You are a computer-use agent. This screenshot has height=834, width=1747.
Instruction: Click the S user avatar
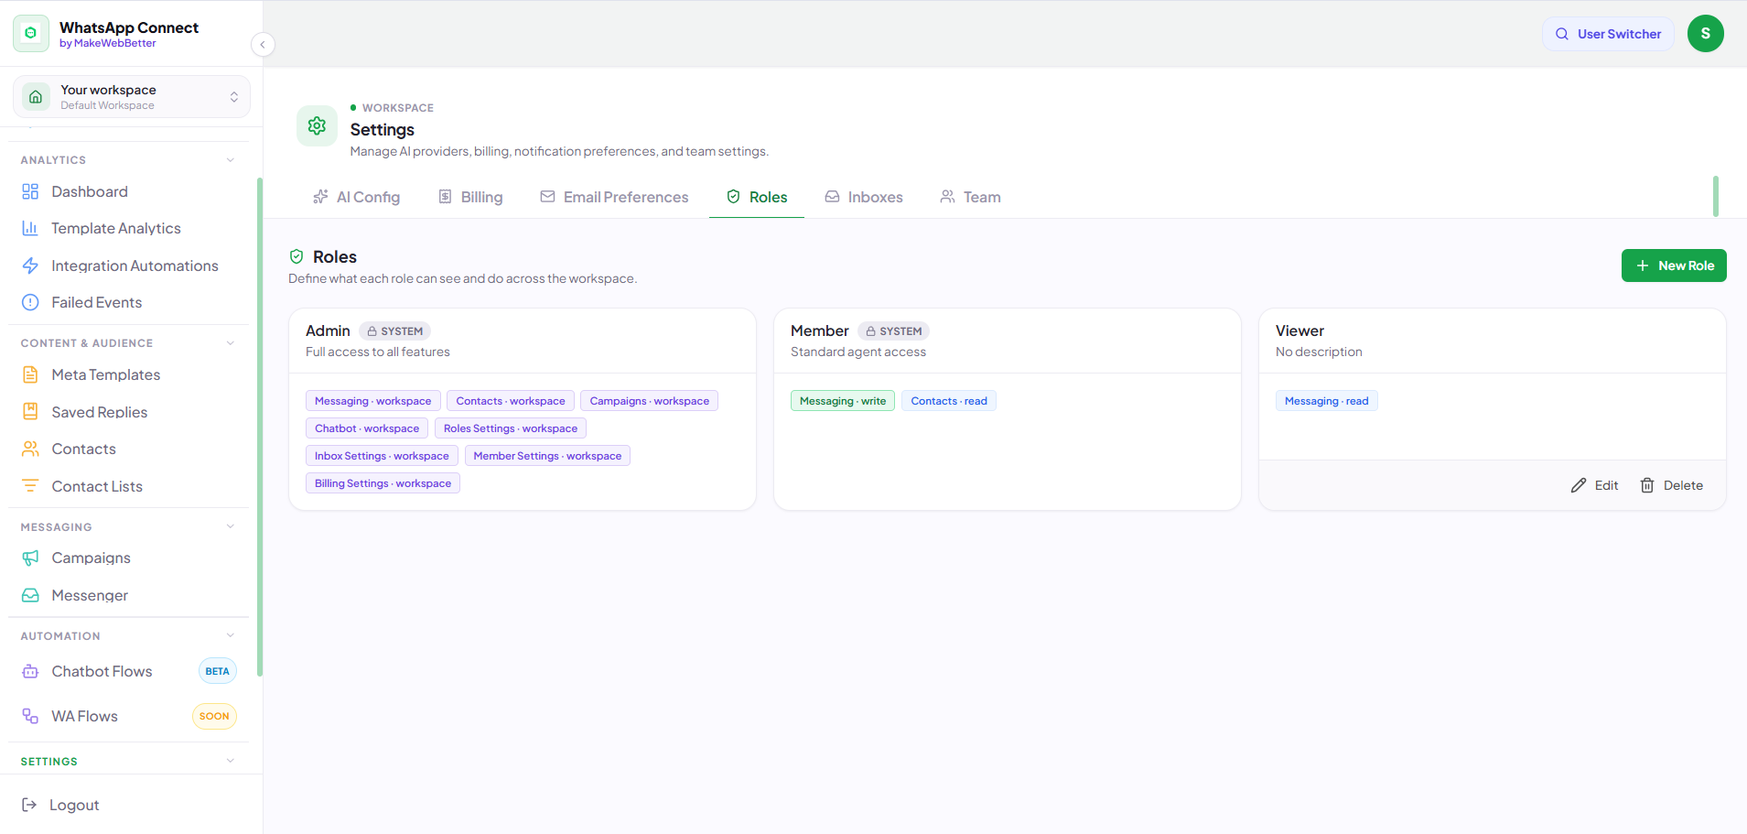point(1706,34)
